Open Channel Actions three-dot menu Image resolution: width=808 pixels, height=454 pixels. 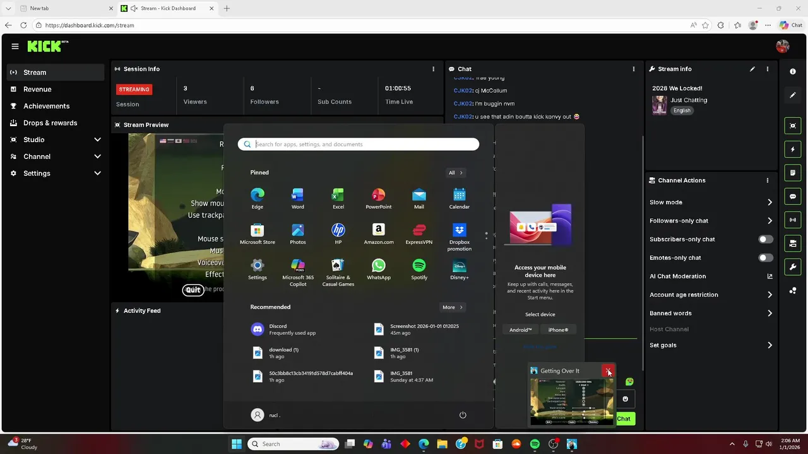(x=768, y=180)
